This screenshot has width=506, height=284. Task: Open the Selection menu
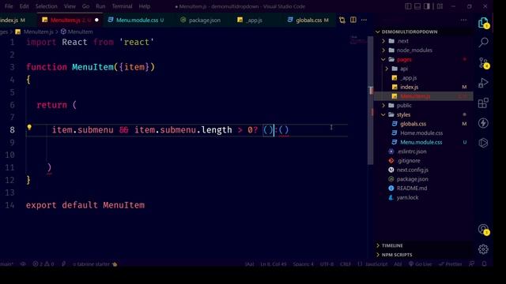46,6
